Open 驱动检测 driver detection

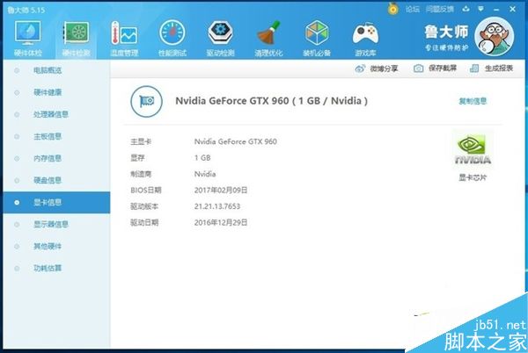(x=221, y=39)
